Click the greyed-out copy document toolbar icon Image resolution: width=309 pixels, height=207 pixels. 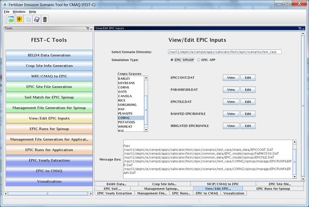point(28,19)
